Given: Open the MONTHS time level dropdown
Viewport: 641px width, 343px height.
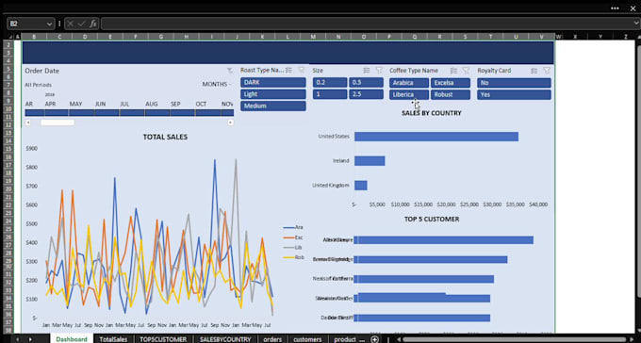Looking at the screenshot, I should coord(217,84).
